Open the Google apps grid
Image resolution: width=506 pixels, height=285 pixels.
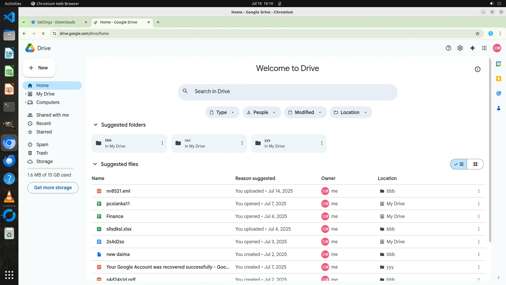coord(484,48)
